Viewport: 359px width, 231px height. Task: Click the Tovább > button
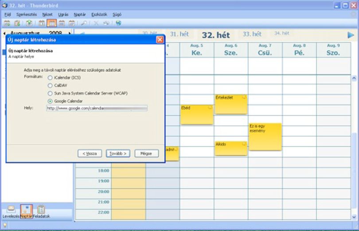(x=118, y=153)
